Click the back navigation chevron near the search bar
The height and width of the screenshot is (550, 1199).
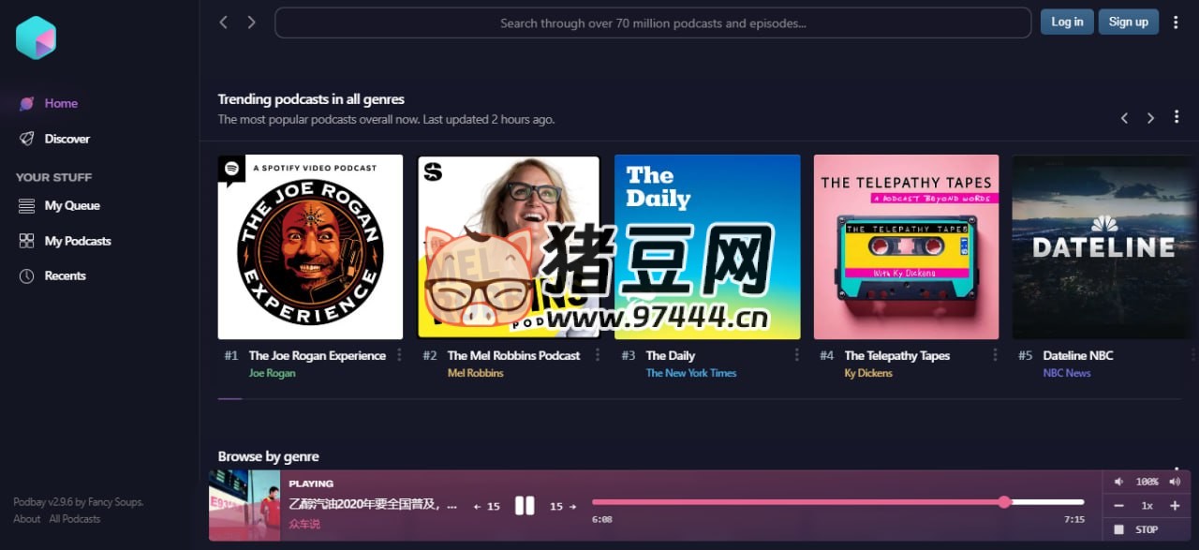click(x=222, y=22)
